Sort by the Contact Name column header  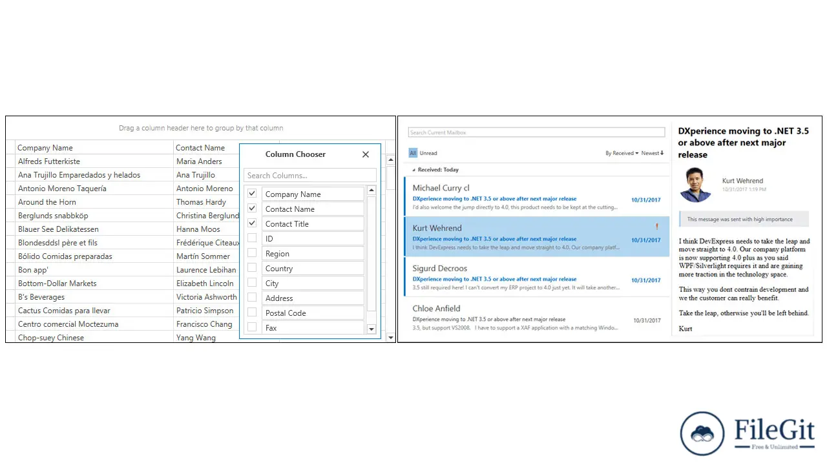[x=206, y=147]
